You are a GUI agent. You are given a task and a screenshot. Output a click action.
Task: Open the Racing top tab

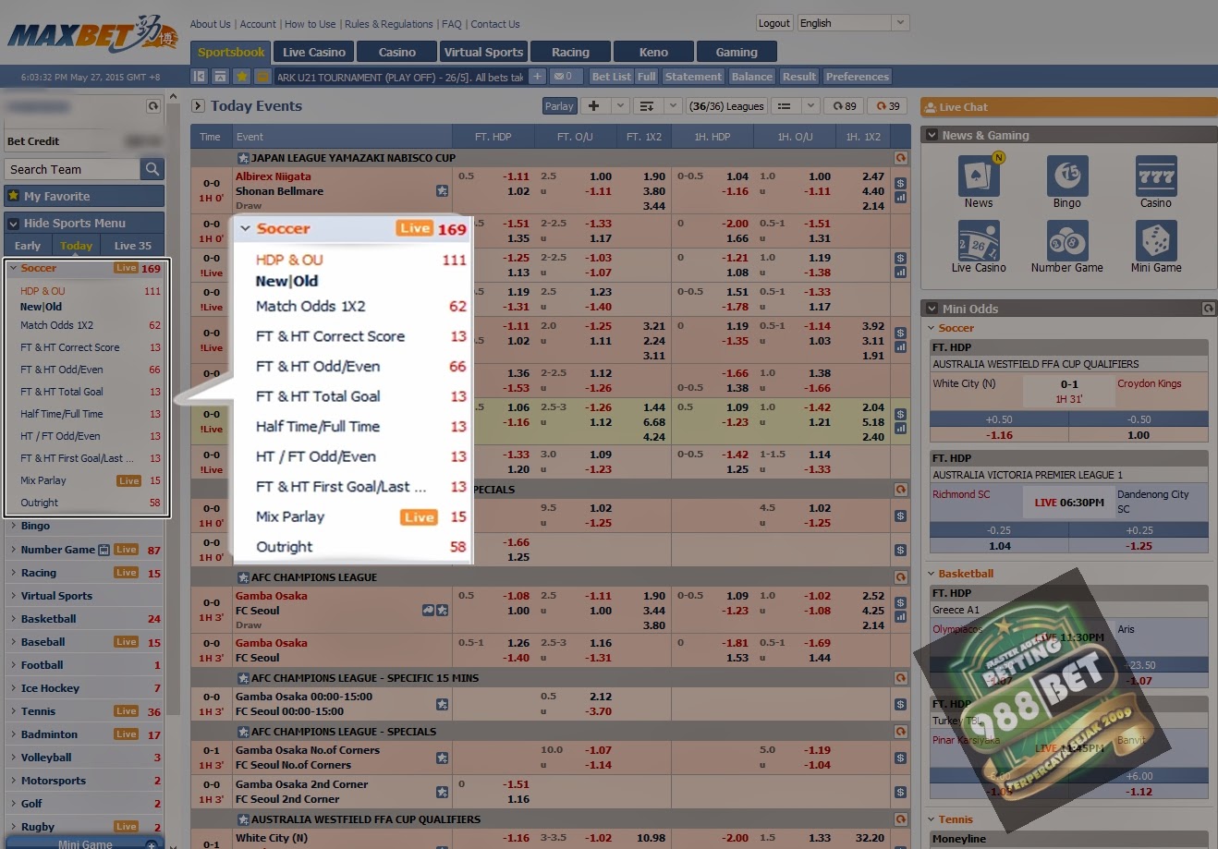click(x=570, y=52)
